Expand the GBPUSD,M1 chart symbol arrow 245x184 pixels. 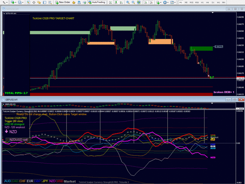(3, 104)
